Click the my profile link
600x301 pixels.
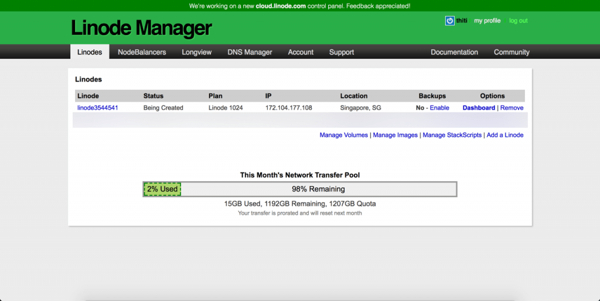point(487,21)
